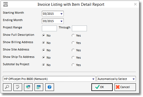
Task: Click the Starting Month label
Action: [x=13, y=13]
